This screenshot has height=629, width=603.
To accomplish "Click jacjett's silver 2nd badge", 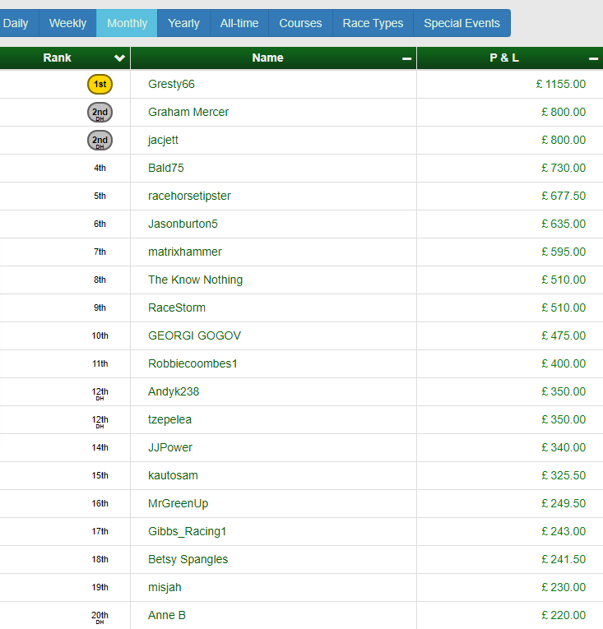I will tap(100, 141).
